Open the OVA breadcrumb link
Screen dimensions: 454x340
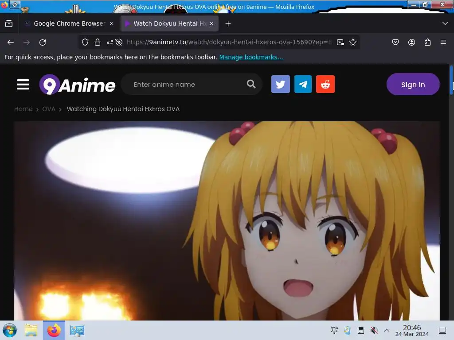[49, 109]
